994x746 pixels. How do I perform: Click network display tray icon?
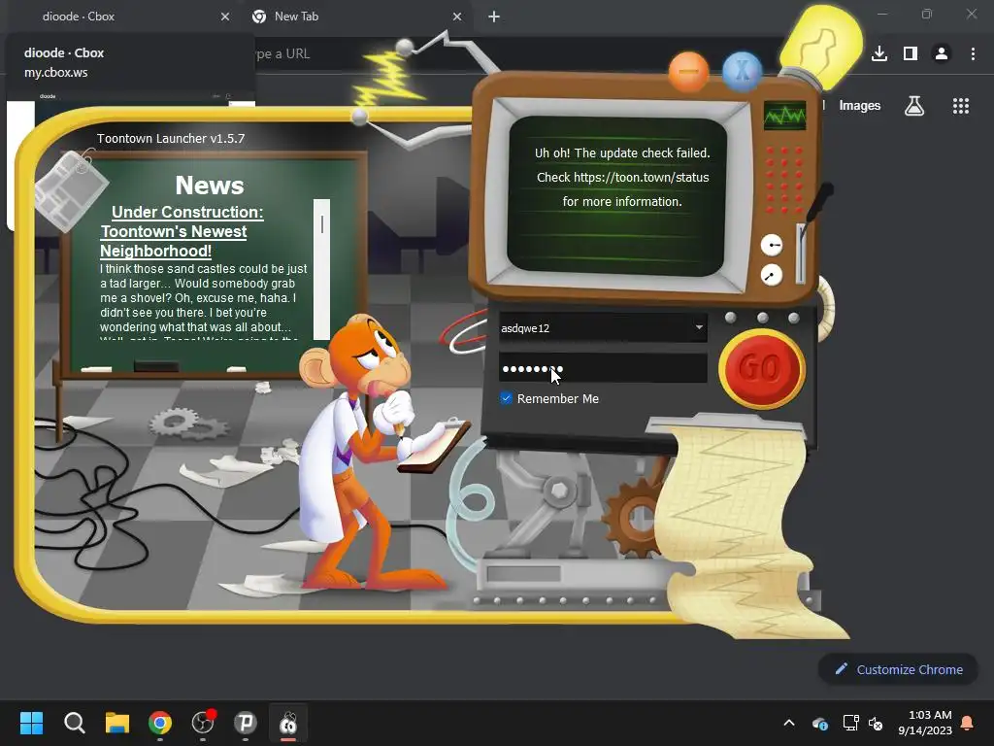click(x=850, y=723)
